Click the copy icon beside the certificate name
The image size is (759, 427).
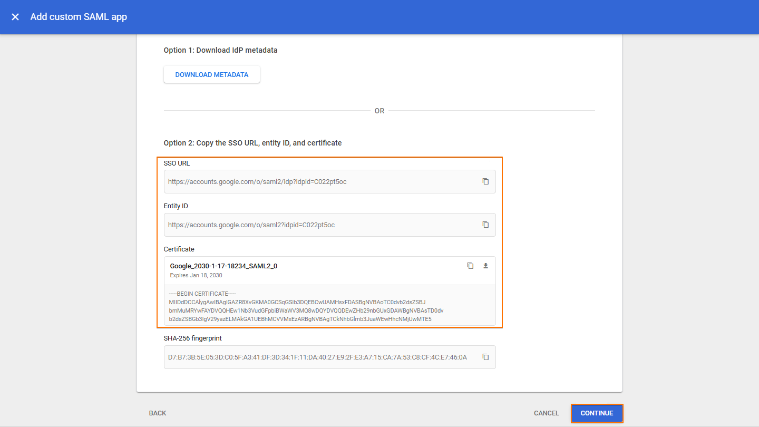470,266
